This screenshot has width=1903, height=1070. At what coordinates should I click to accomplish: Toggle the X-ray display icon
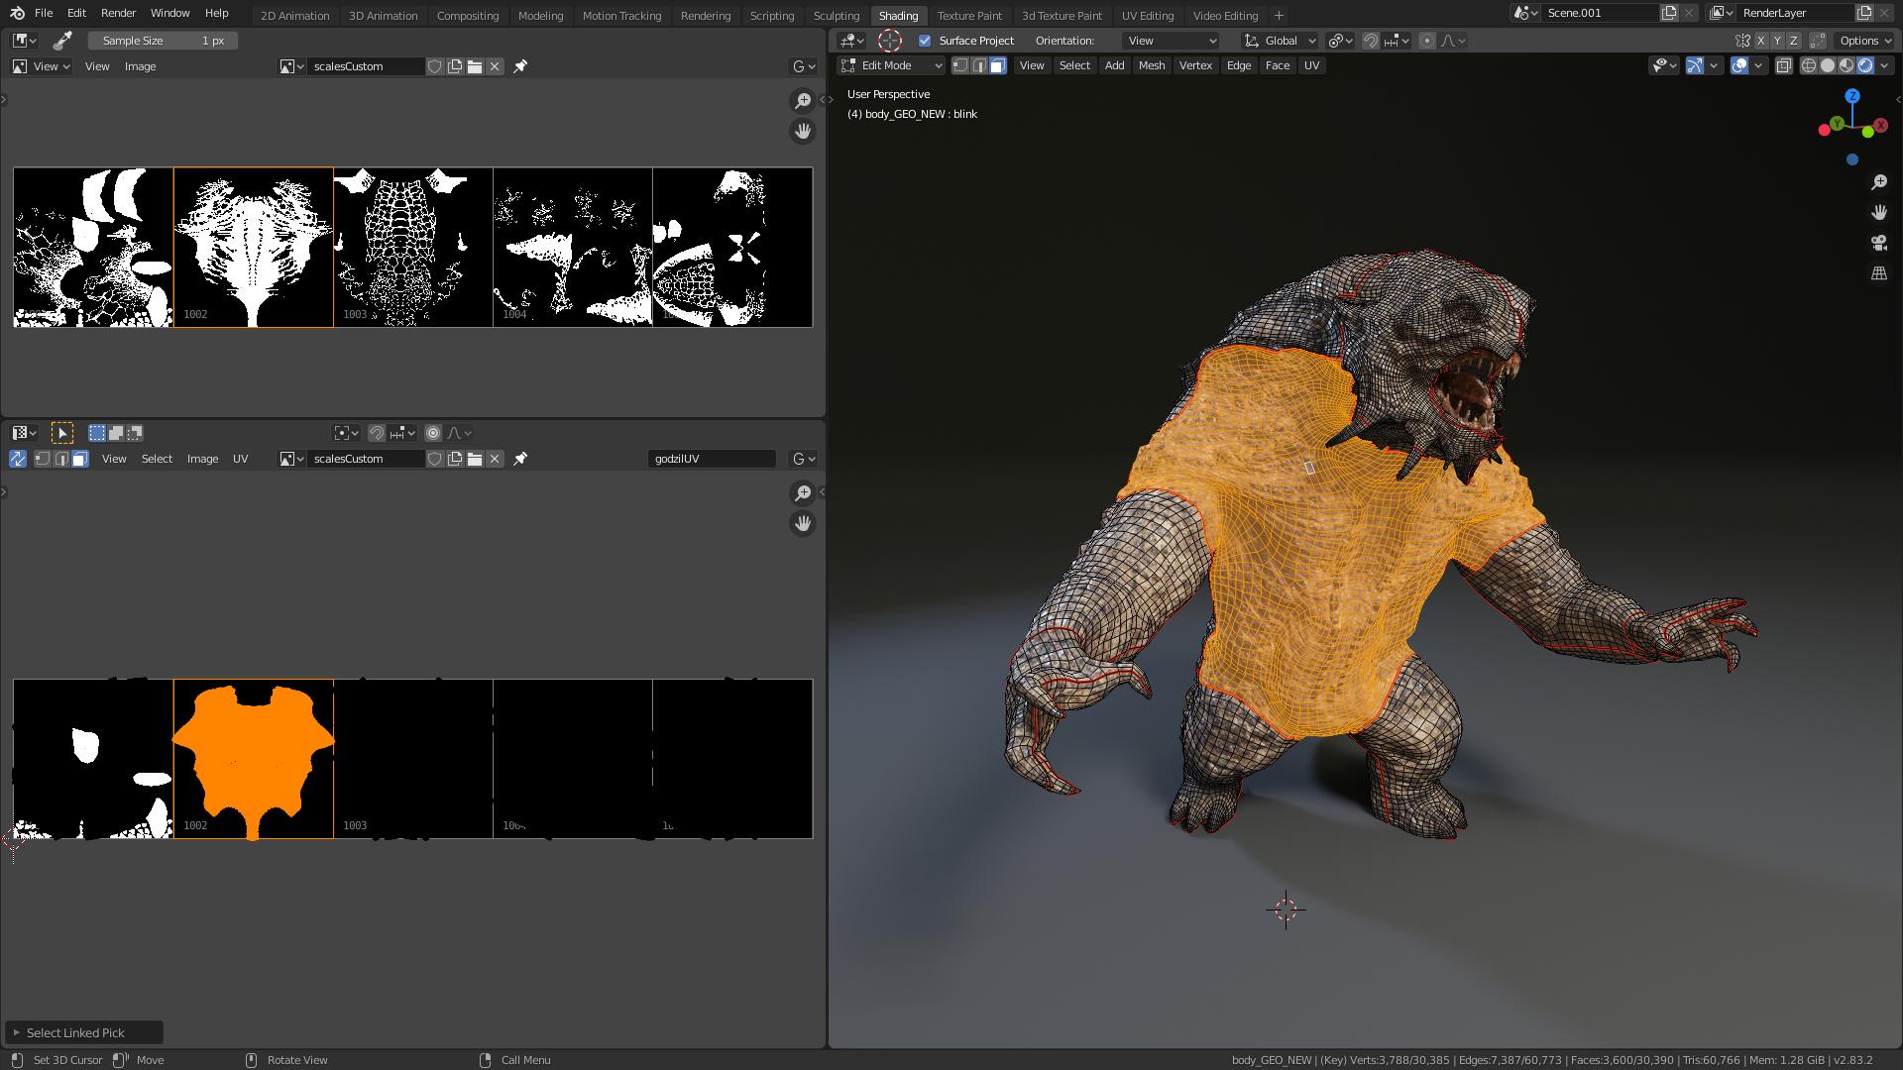click(1783, 65)
